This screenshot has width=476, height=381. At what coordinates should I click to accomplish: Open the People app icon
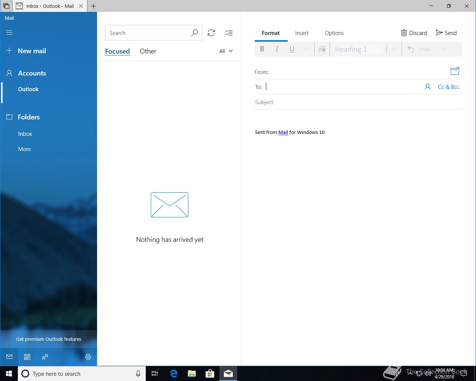point(45,357)
